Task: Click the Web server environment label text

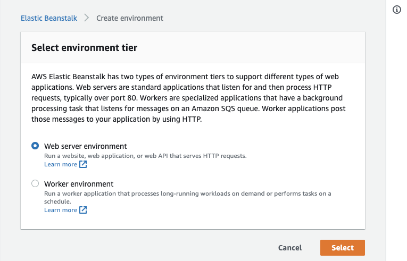Action: (x=86, y=146)
